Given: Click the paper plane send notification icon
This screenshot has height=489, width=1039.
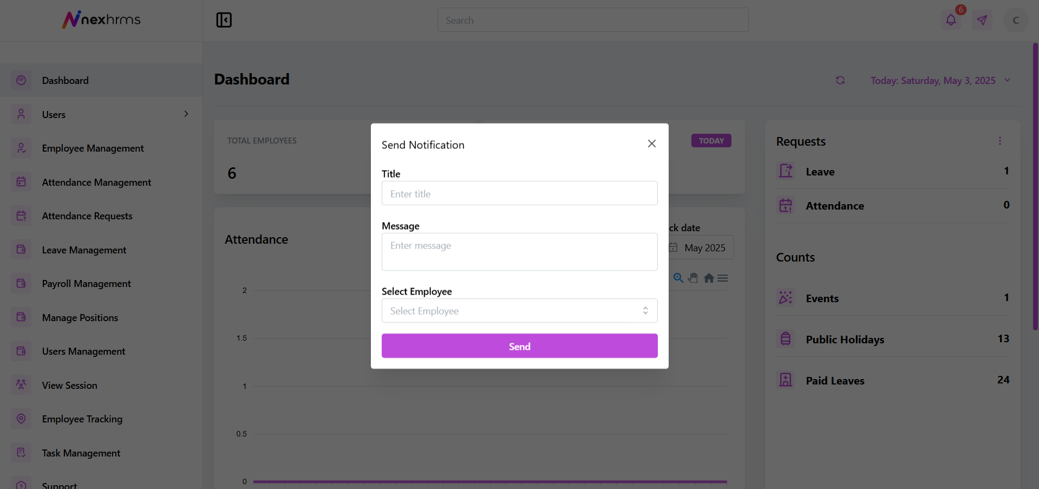Looking at the screenshot, I should click(982, 20).
